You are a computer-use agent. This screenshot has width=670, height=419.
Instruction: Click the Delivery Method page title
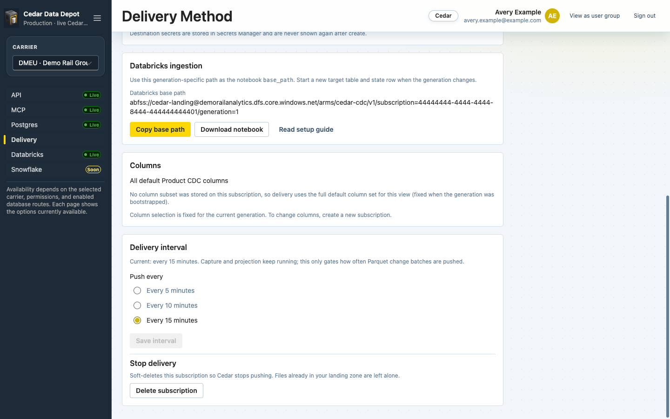click(177, 16)
